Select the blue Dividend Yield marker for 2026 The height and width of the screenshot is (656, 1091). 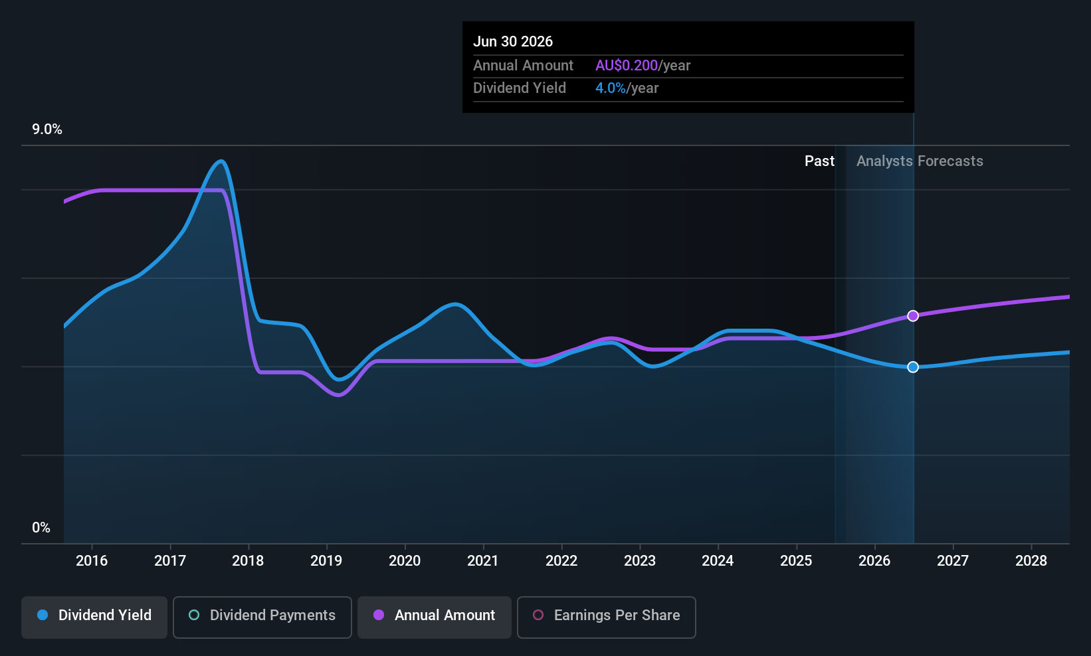[913, 367]
